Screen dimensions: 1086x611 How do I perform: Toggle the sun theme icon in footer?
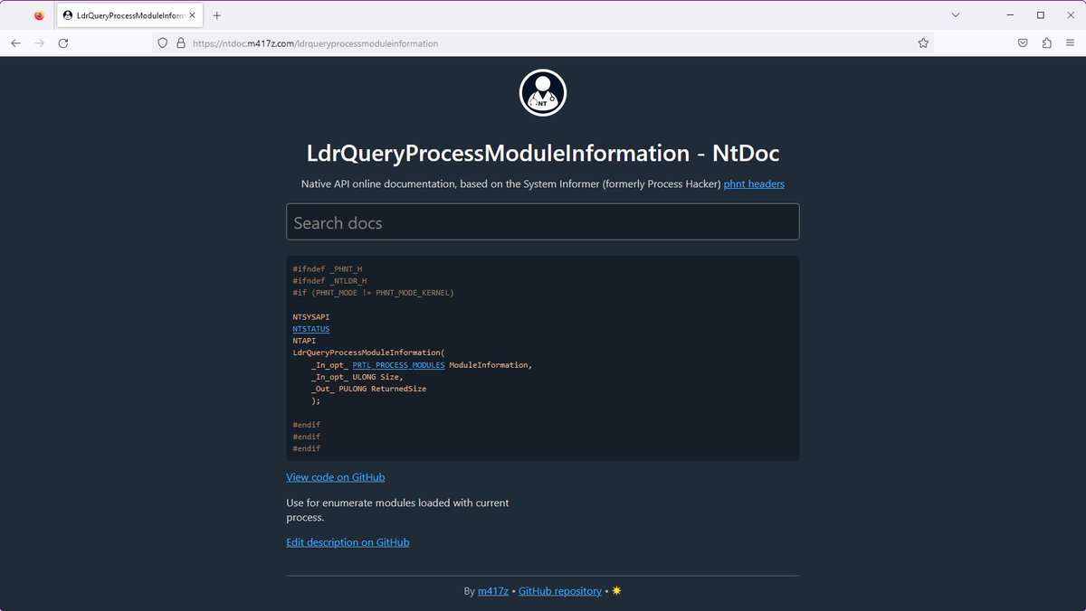coord(616,591)
